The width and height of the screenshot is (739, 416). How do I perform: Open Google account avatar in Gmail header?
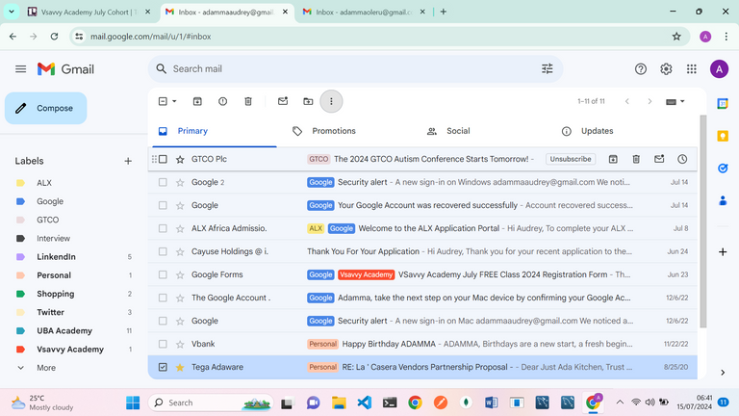click(x=719, y=69)
